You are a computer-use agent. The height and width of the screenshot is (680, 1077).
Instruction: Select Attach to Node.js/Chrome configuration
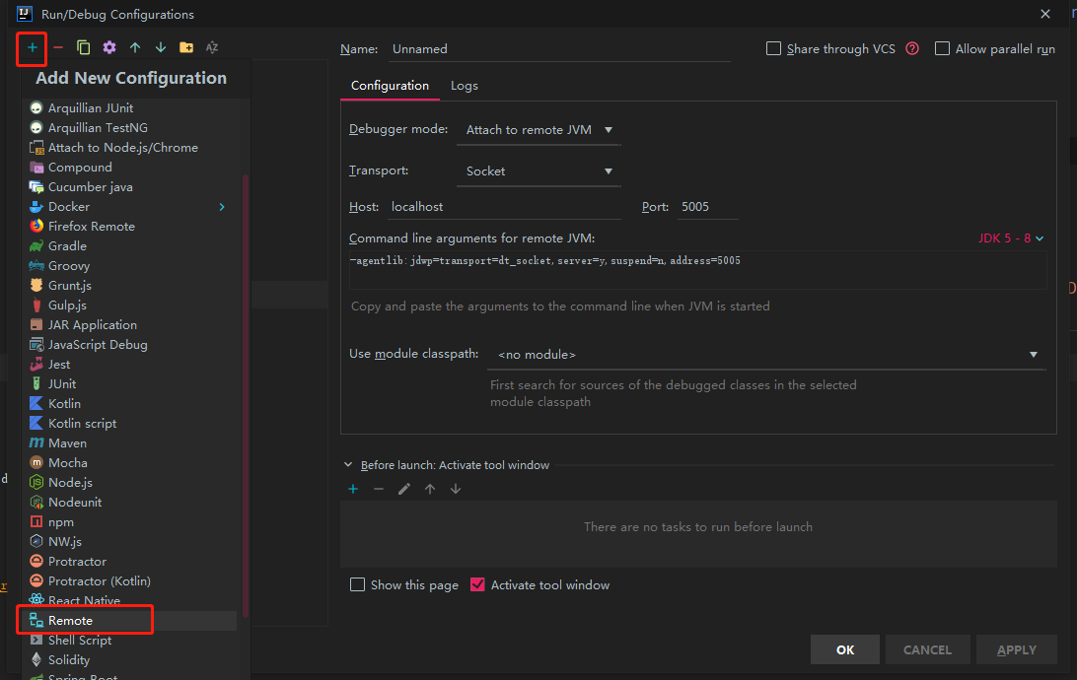(x=130, y=148)
